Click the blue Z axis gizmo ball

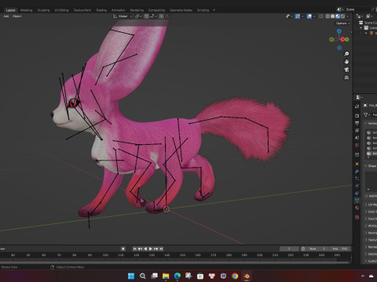click(x=339, y=31)
